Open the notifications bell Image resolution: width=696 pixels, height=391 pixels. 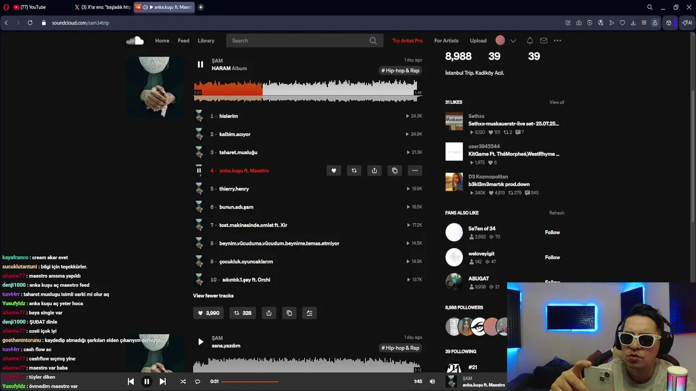tap(530, 41)
